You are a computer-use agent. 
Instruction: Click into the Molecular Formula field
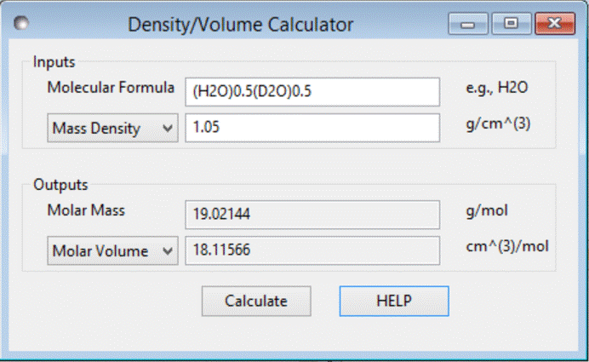[312, 91]
